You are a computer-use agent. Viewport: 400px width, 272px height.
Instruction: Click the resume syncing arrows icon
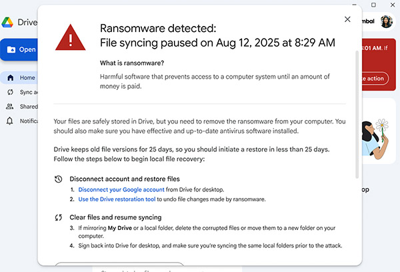59,217
